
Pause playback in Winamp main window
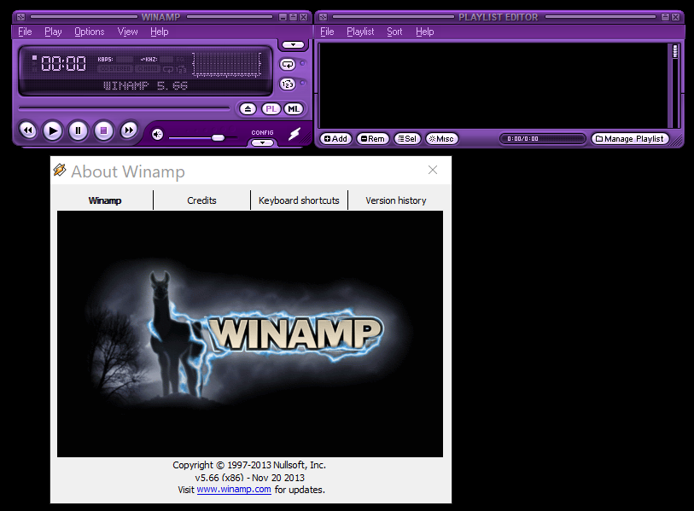click(79, 131)
